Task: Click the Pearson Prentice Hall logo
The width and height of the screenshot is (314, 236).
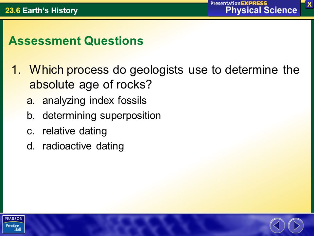Action: tap(14, 224)
